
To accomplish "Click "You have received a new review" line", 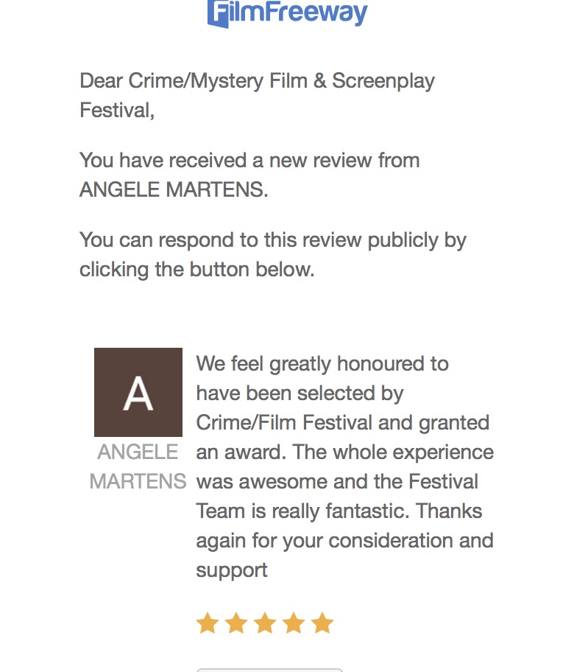I will (x=249, y=161).
